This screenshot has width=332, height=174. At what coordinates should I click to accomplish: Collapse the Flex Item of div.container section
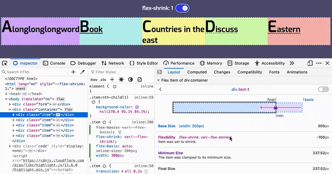click(158, 80)
